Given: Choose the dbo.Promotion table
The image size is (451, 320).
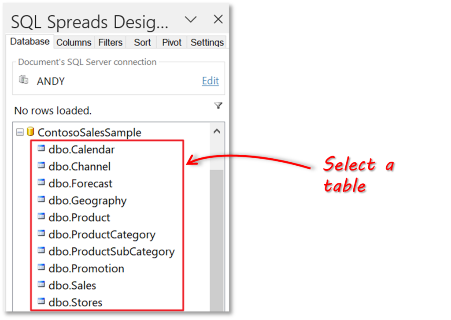Looking at the screenshot, I should coord(86,268).
